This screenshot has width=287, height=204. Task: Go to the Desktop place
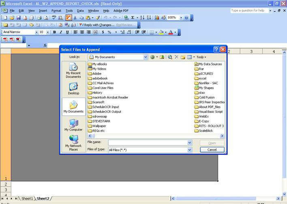pos(73,89)
